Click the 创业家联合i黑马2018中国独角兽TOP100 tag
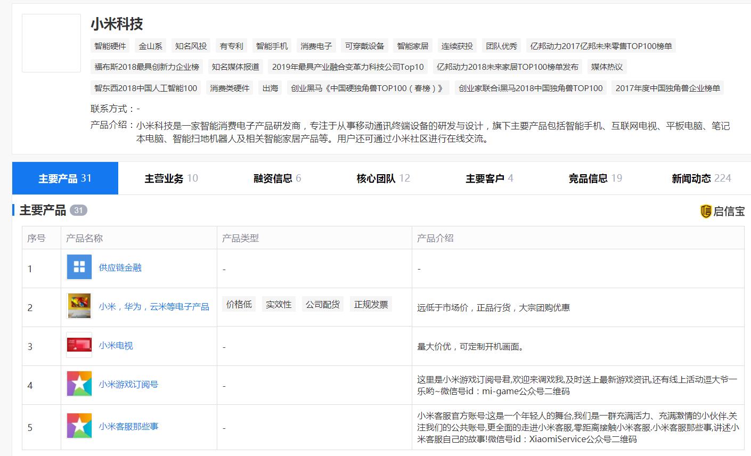751x456 pixels. click(530, 88)
